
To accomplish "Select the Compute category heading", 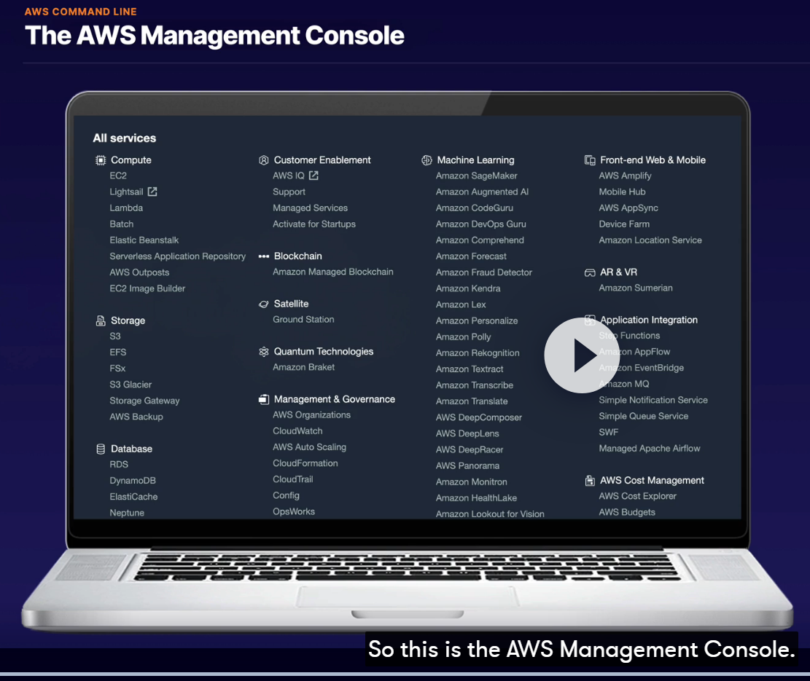I will (131, 160).
